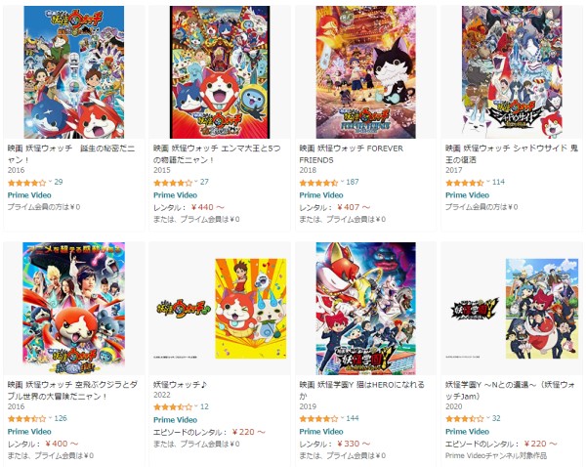Screen dimensions: 586x467
Task: Open シャドウサイド 鬼王の復活 poster
Action: [512, 72]
